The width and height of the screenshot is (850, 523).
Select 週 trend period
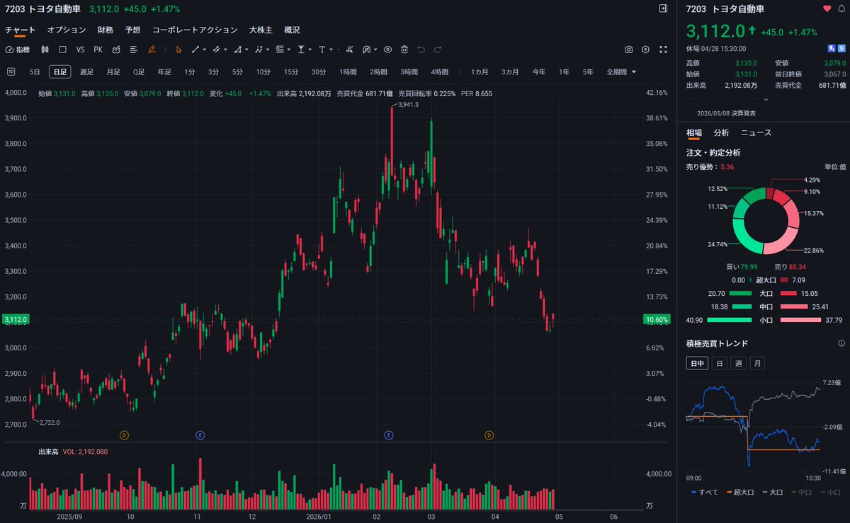(x=739, y=363)
